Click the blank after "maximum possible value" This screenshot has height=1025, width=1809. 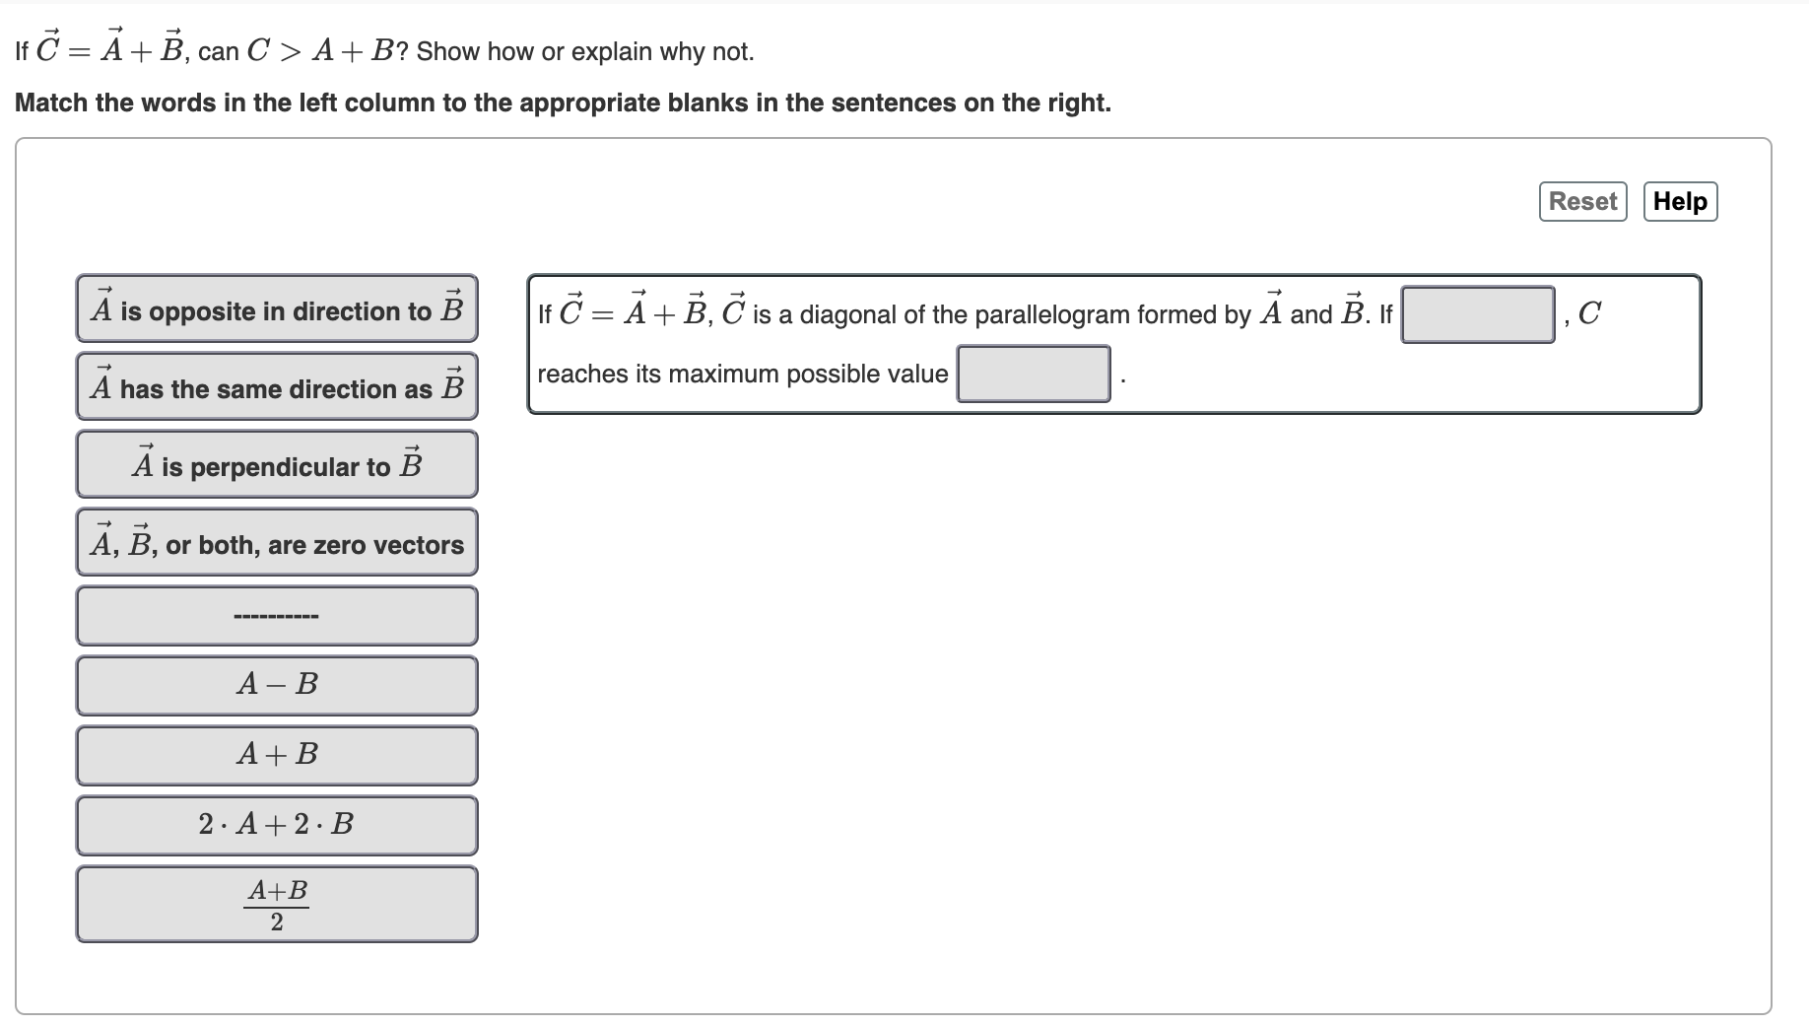(1033, 375)
